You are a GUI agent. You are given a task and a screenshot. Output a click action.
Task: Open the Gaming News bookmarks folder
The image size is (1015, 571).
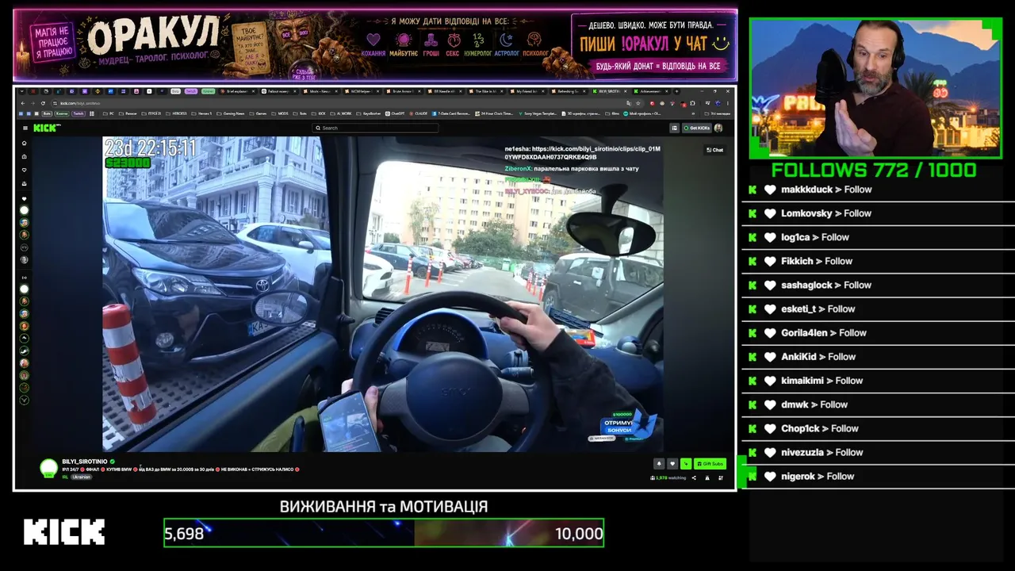pos(231,113)
